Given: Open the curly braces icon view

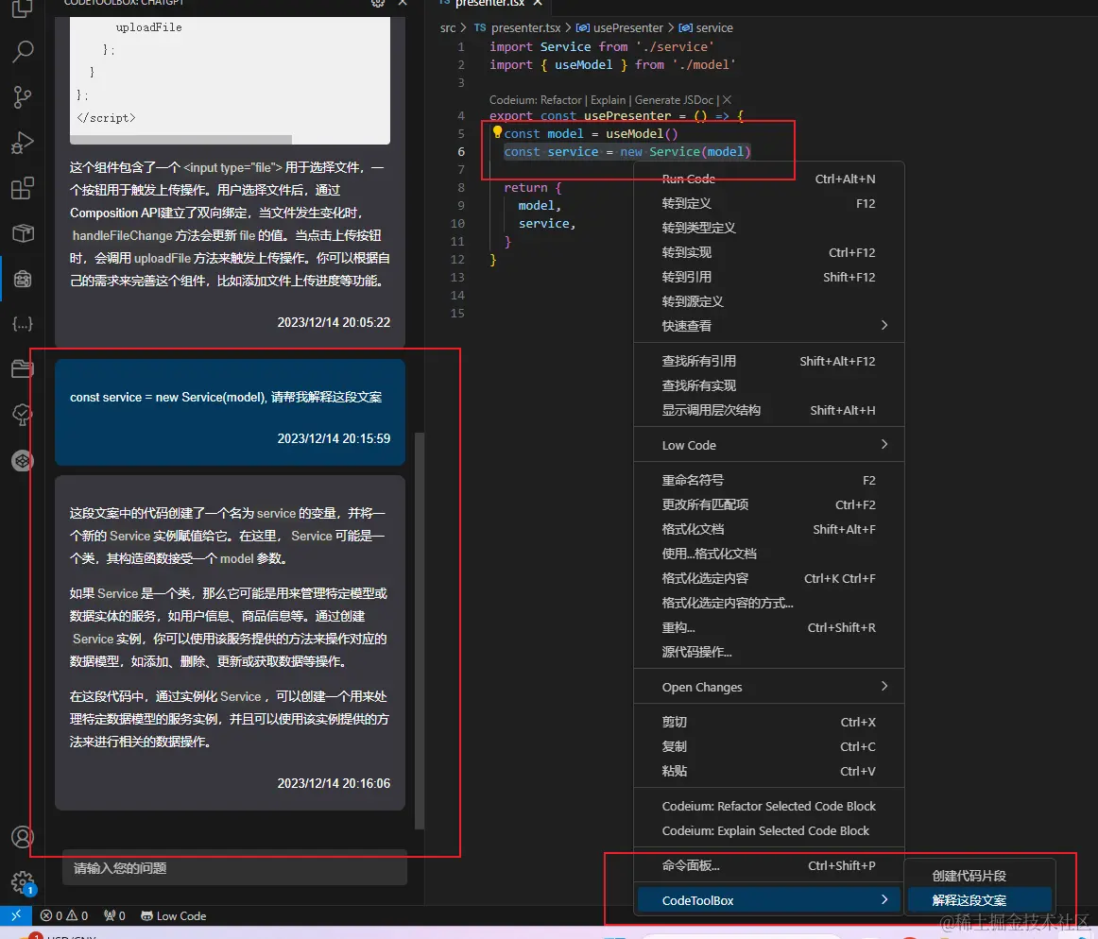Looking at the screenshot, I should pos(23,323).
